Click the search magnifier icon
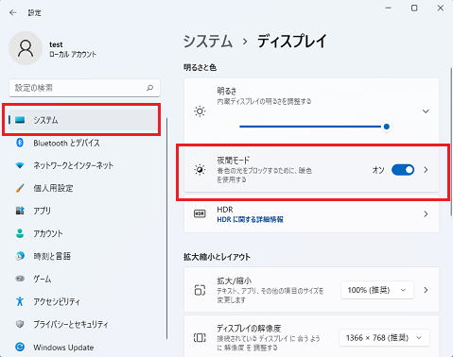 pyautogui.click(x=150, y=88)
